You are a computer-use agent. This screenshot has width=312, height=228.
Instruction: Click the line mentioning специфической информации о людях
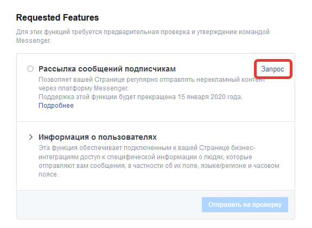[x=145, y=157]
